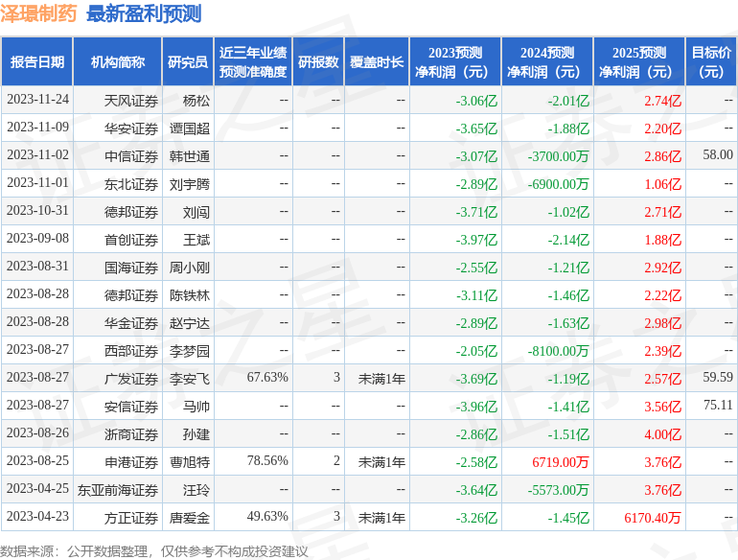The height and width of the screenshot is (560, 738).
Task: Click 华安证券 institution name
Action: pos(131,128)
